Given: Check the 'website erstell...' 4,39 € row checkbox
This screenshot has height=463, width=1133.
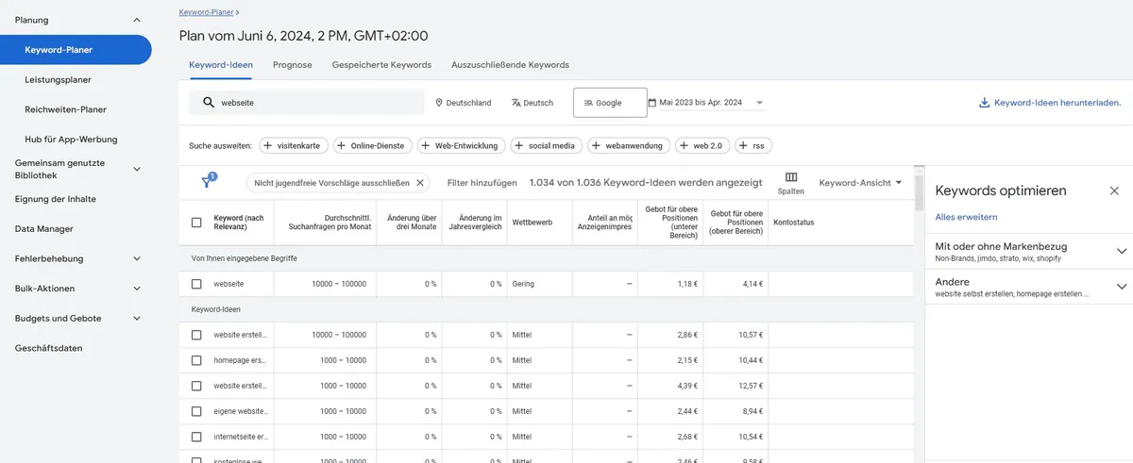Looking at the screenshot, I should (196, 386).
